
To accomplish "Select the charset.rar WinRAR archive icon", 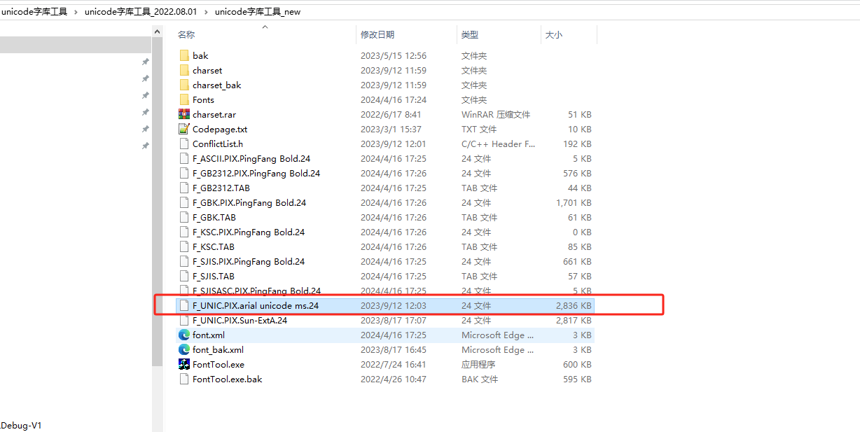I will (184, 114).
